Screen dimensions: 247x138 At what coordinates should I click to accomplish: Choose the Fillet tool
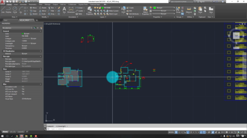point(51,11)
